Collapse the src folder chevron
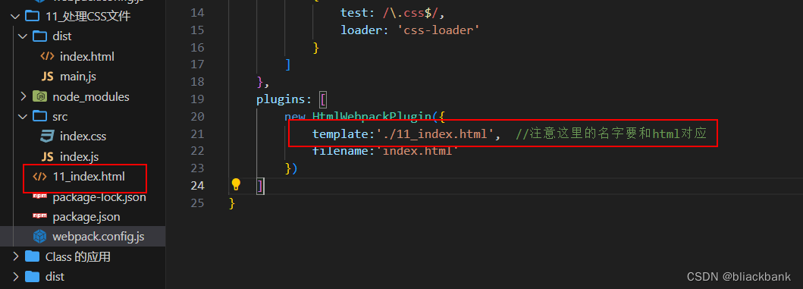Image resolution: width=803 pixels, height=289 pixels. (x=23, y=116)
